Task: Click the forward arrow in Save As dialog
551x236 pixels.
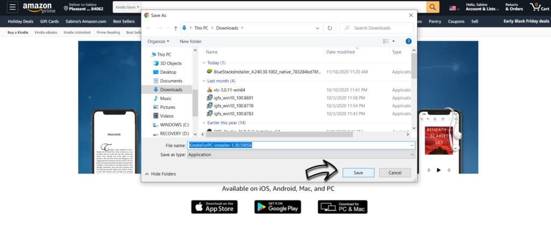Action: (x=158, y=28)
